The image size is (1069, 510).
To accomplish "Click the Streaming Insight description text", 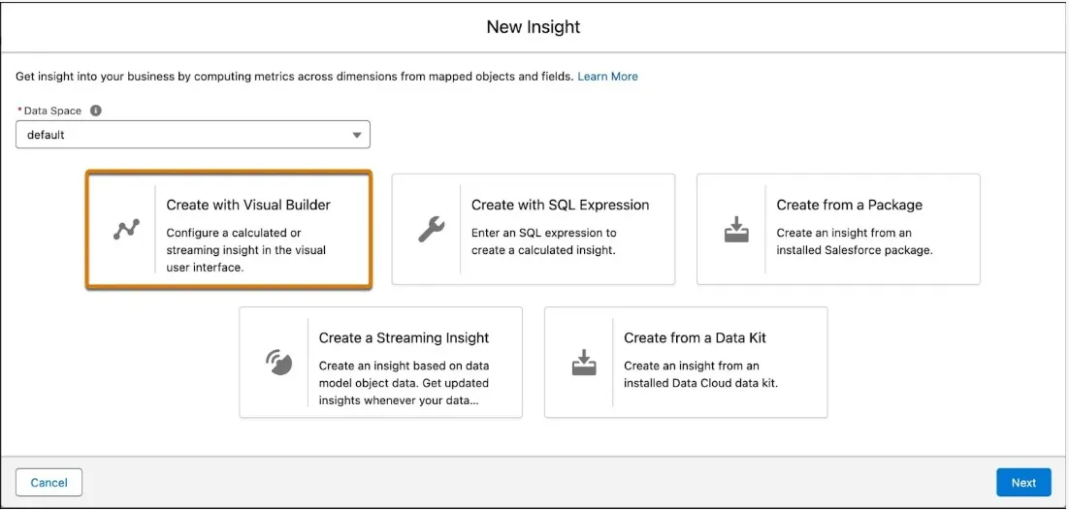I will click(405, 383).
